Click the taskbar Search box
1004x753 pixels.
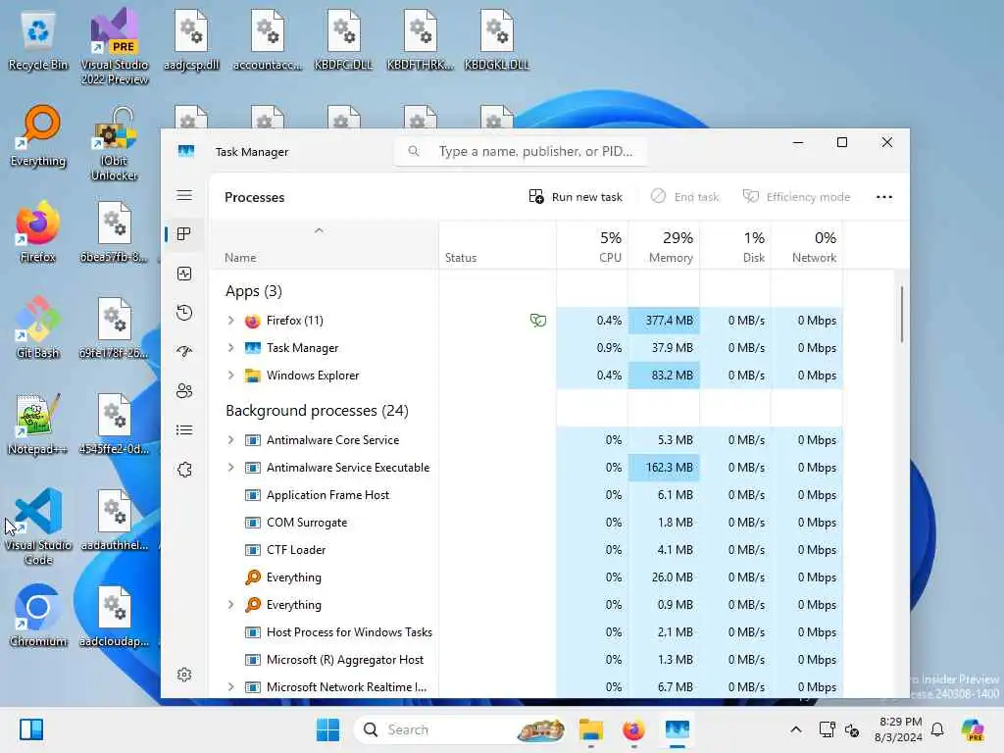point(461,729)
